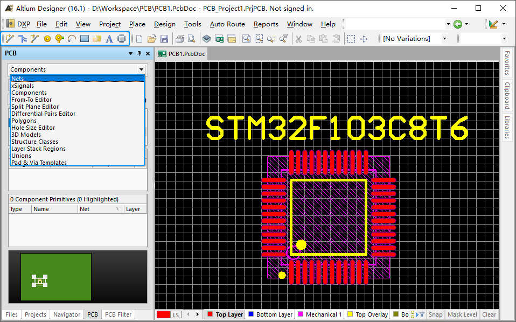Collapse the Components panel mode dropdown
516x322 pixels.
point(141,69)
